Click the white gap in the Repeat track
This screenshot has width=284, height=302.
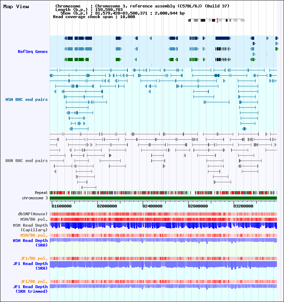(x=192, y=193)
